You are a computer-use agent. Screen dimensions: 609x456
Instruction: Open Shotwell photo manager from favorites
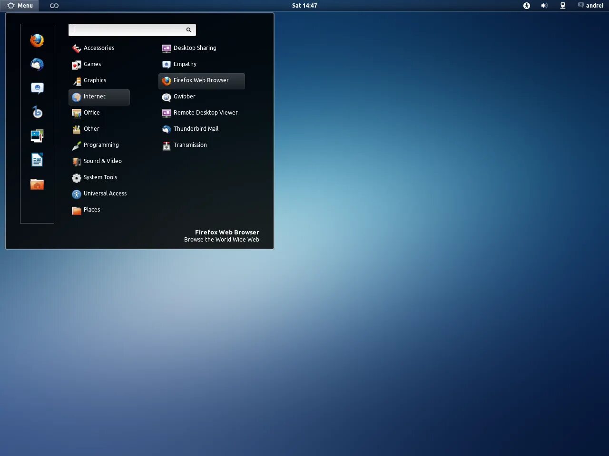tap(37, 136)
